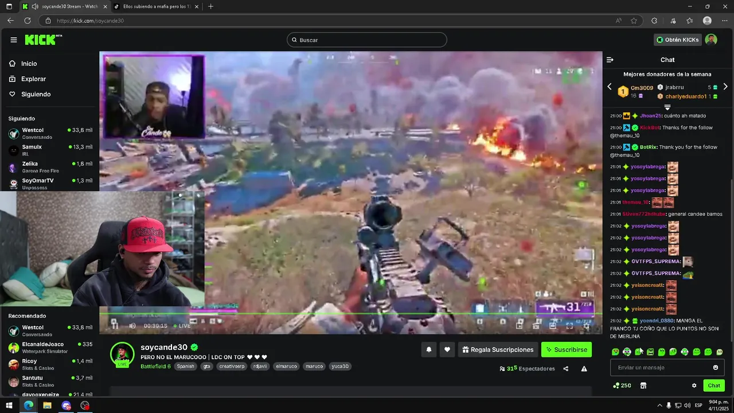Open Battlefield 6 category link
This screenshot has width=734, height=413.
click(x=155, y=366)
